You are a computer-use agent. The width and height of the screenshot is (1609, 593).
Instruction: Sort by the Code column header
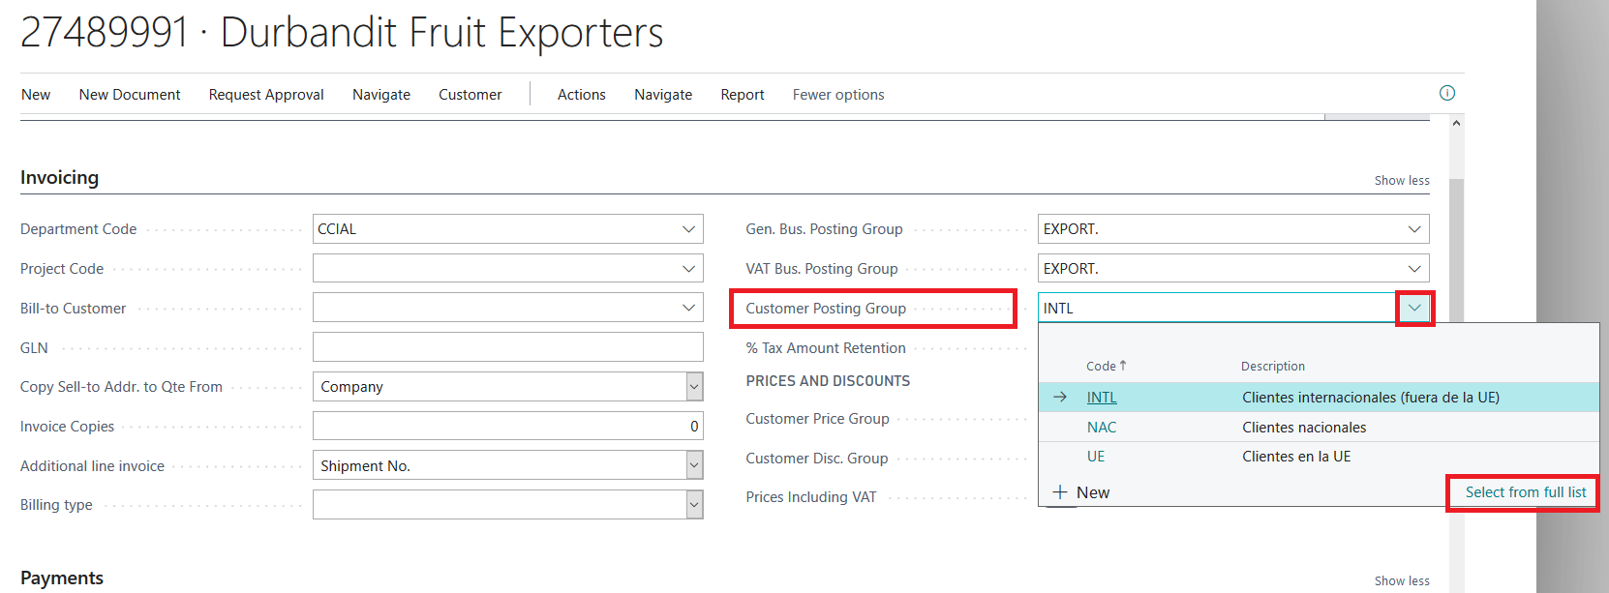pos(1106,367)
